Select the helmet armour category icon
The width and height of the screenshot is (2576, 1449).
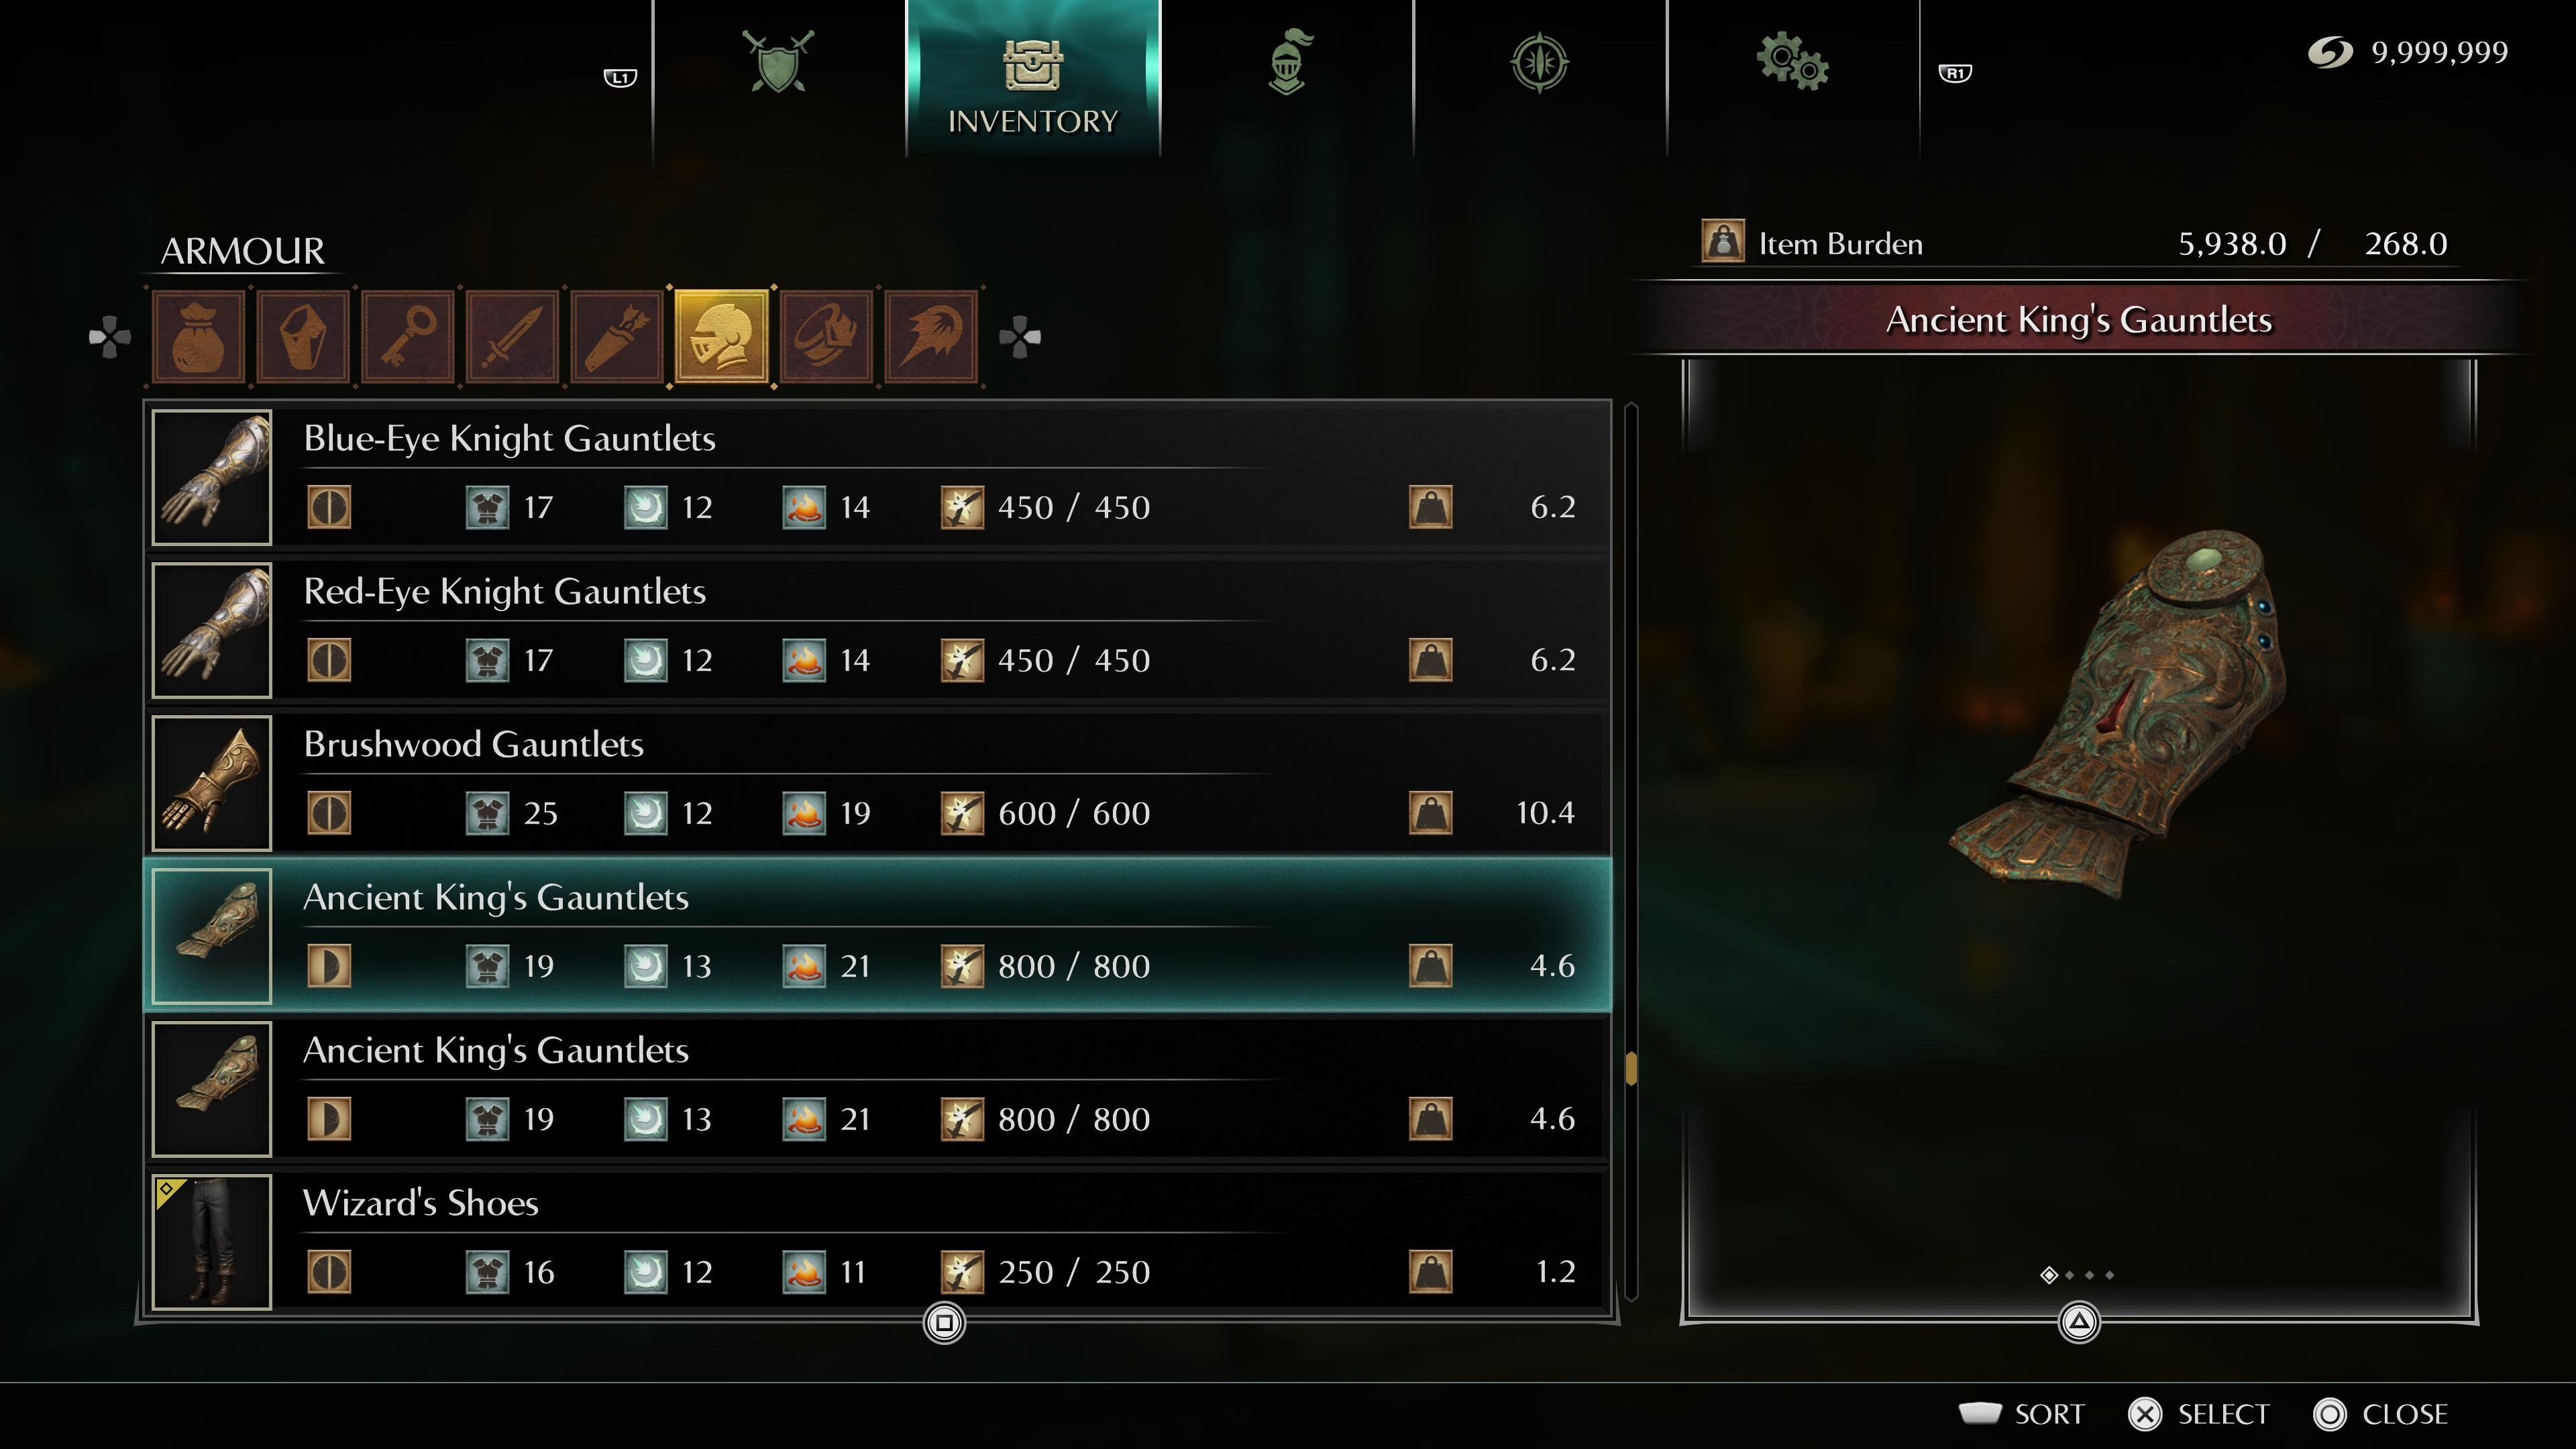tap(722, 337)
